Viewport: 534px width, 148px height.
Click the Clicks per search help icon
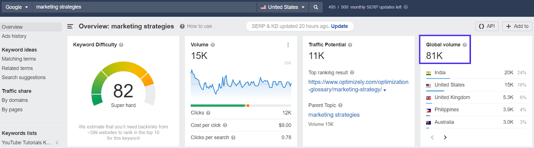pyautogui.click(x=233, y=138)
